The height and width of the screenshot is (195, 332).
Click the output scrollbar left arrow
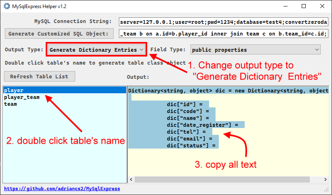[131, 179]
